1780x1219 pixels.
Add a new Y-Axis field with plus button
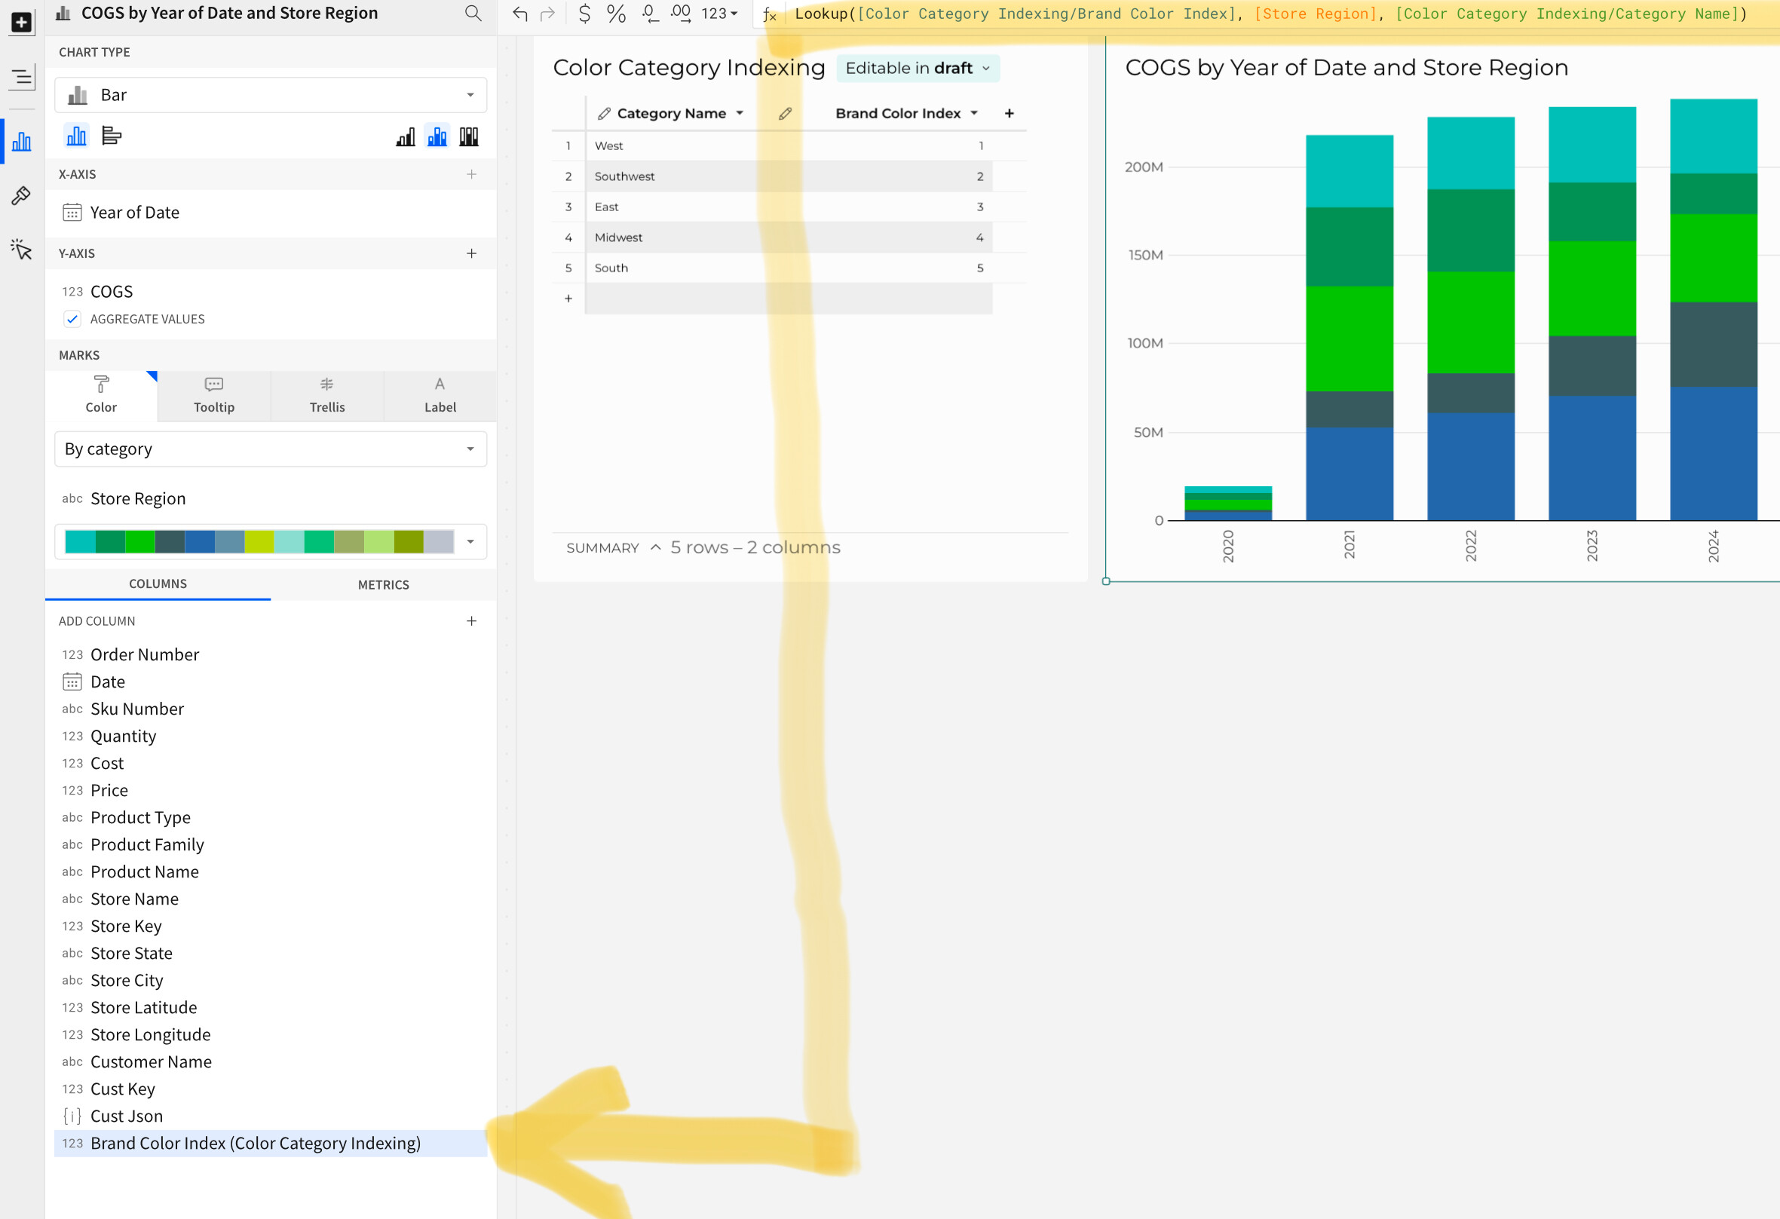472,253
